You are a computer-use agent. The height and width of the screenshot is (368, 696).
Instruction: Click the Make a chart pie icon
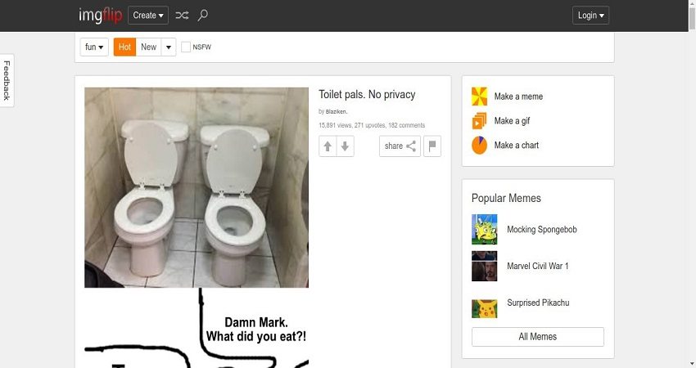click(480, 146)
